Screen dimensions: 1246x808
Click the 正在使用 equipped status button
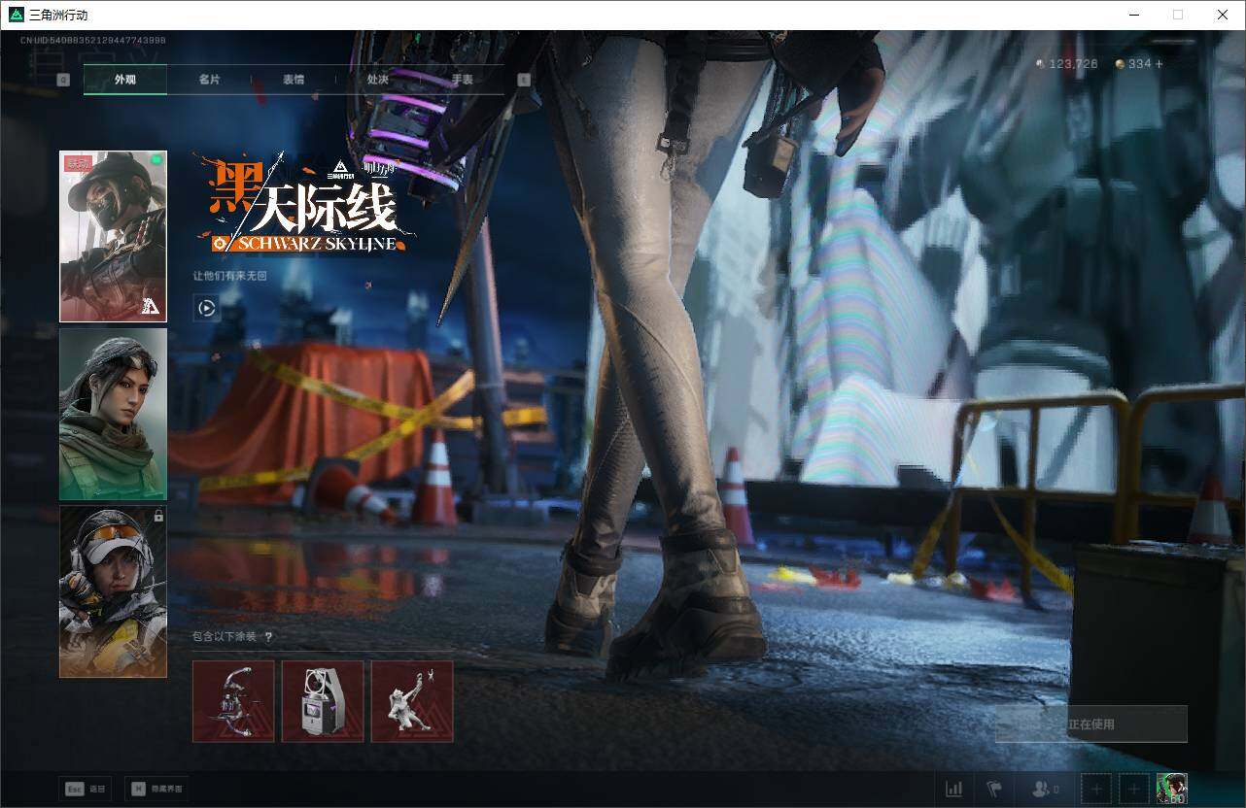click(1090, 724)
